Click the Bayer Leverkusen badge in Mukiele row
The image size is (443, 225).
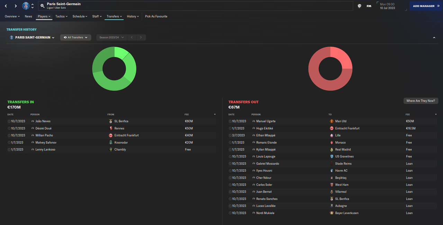[332, 213]
